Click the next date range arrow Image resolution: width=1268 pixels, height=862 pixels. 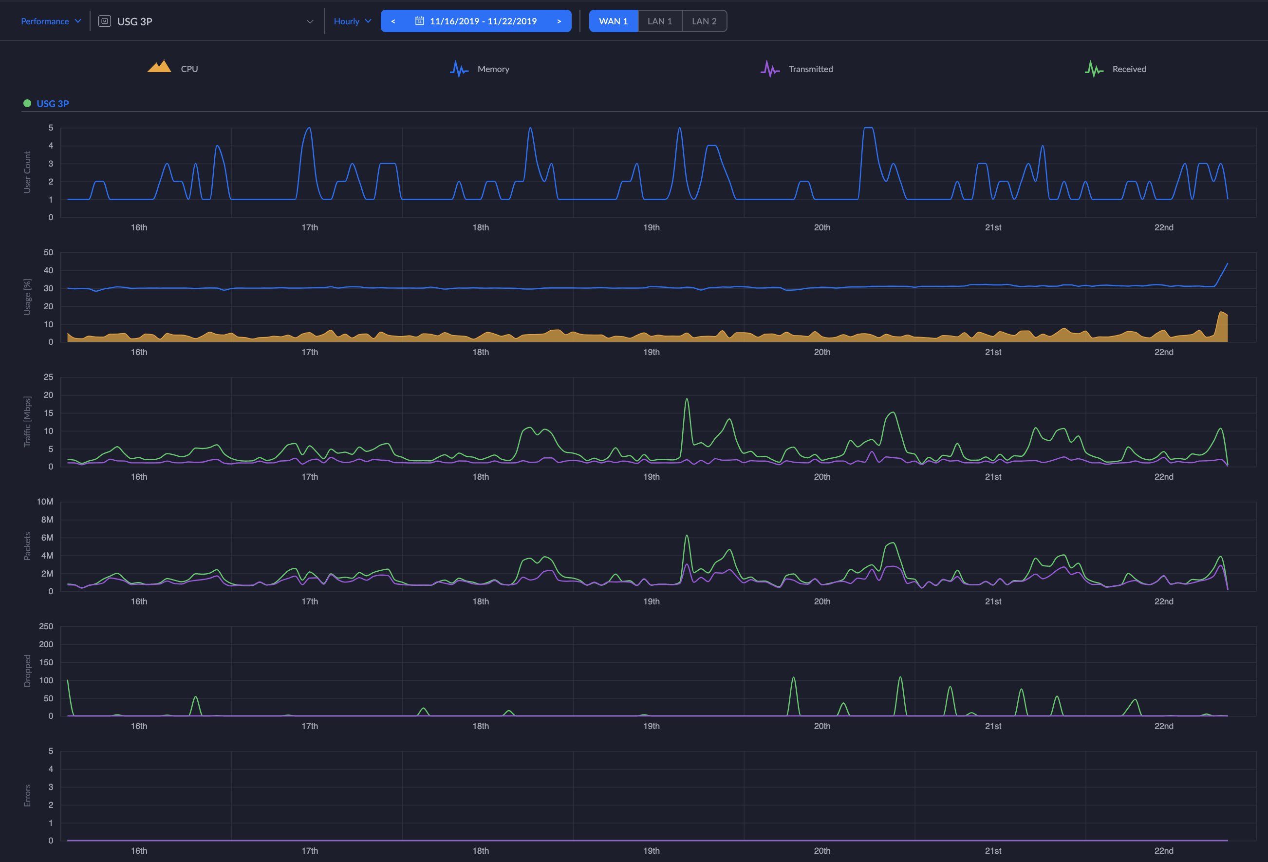pyautogui.click(x=559, y=19)
